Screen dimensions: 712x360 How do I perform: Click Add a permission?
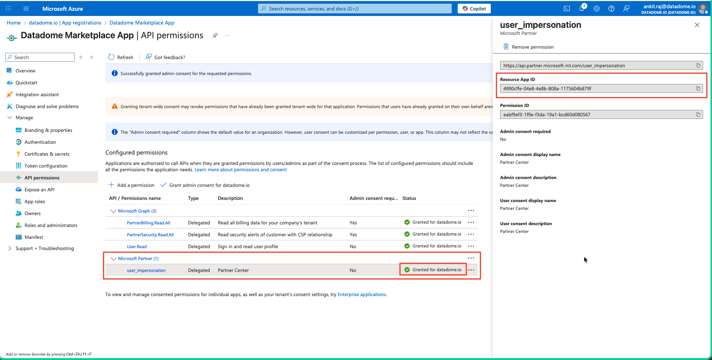(131, 185)
